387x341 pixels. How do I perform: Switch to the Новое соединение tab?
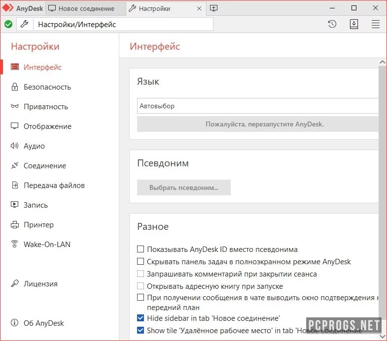(x=86, y=8)
